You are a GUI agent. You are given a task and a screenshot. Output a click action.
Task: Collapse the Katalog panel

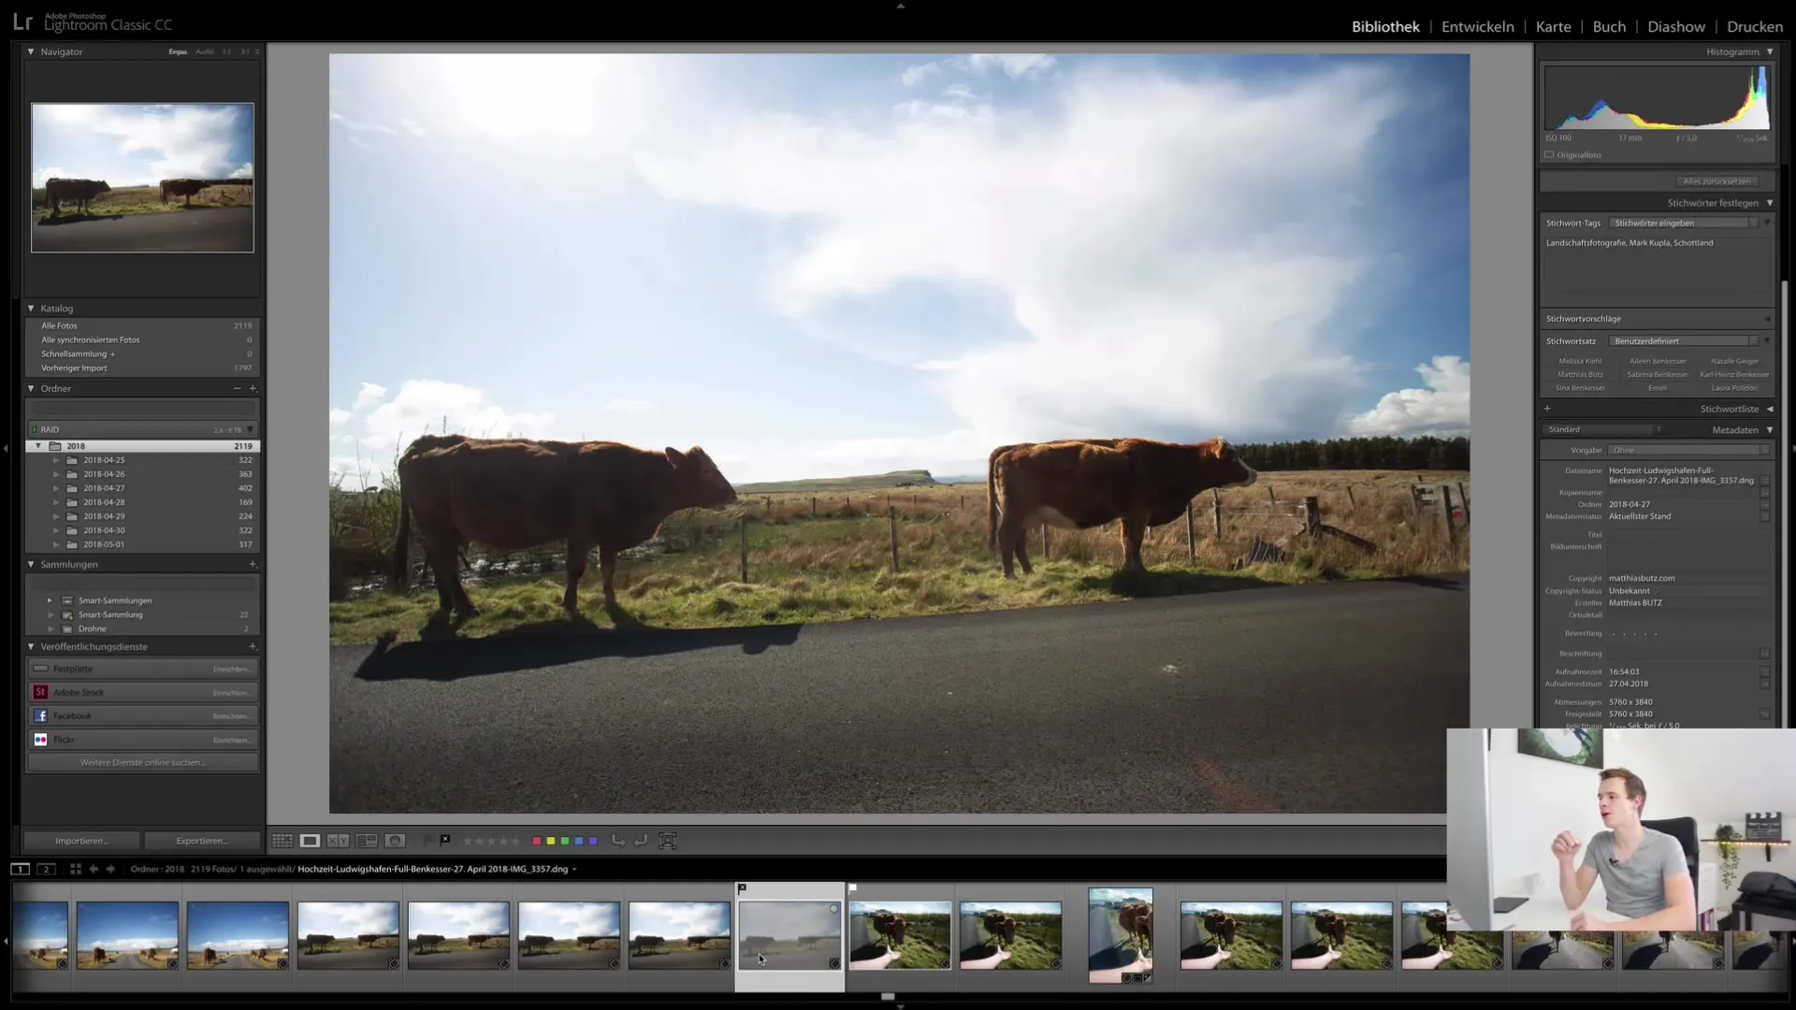coord(31,308)
